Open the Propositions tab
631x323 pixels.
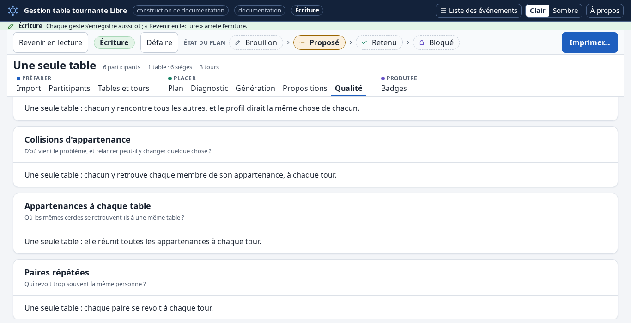(x=305, y=88)
